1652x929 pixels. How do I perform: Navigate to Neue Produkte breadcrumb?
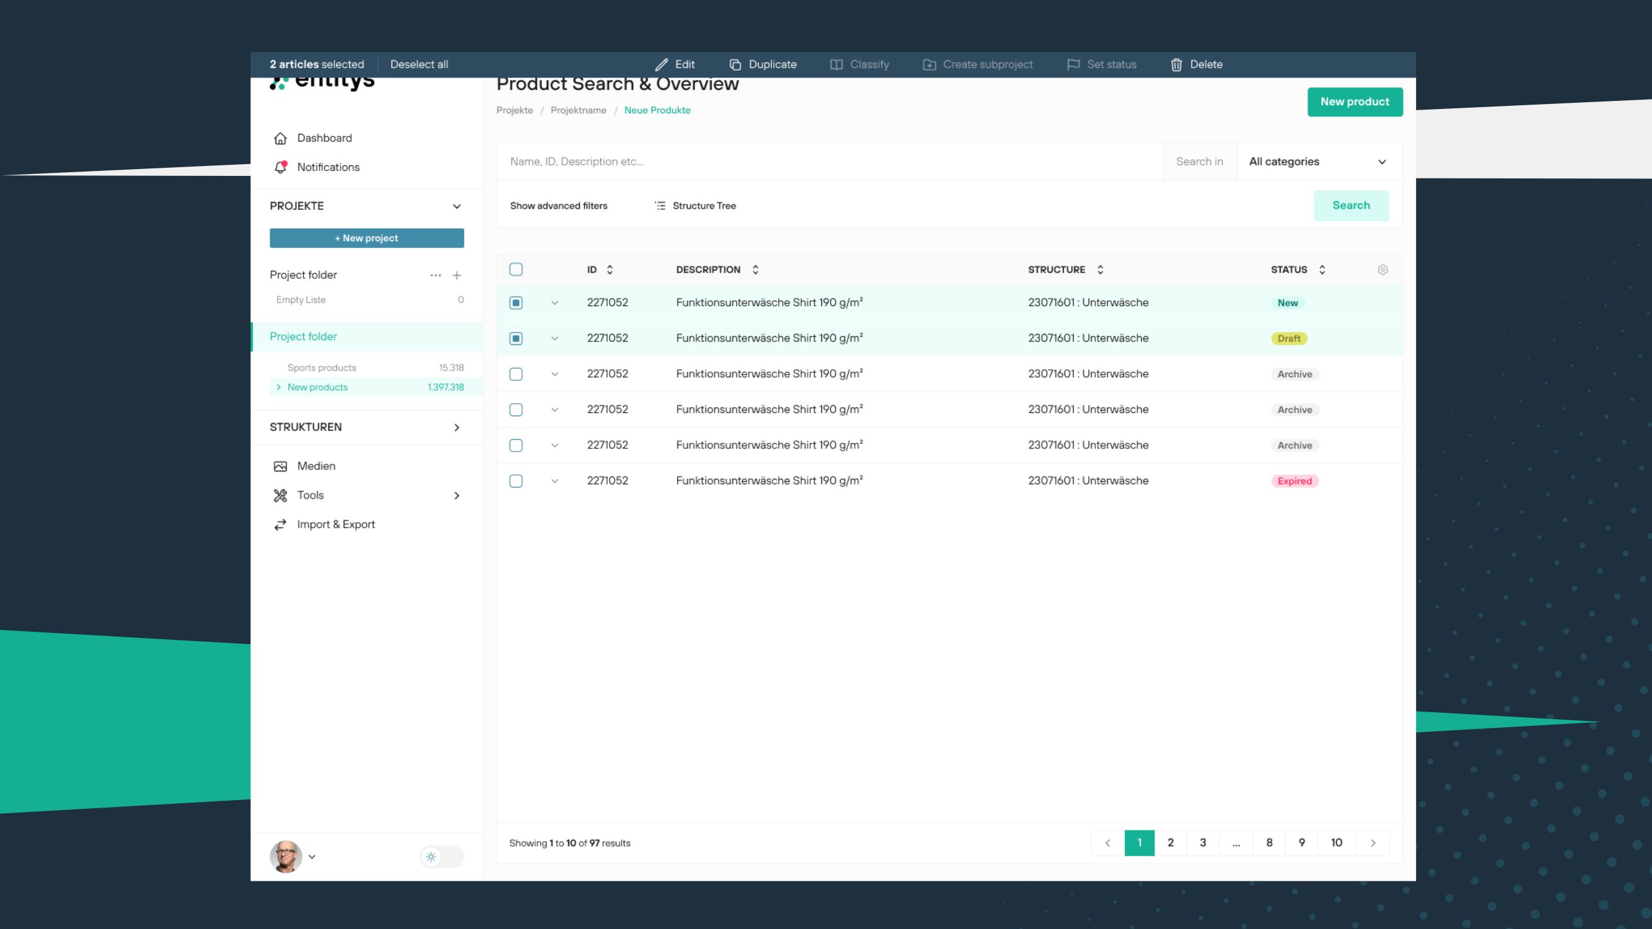[x=657, y=110]
